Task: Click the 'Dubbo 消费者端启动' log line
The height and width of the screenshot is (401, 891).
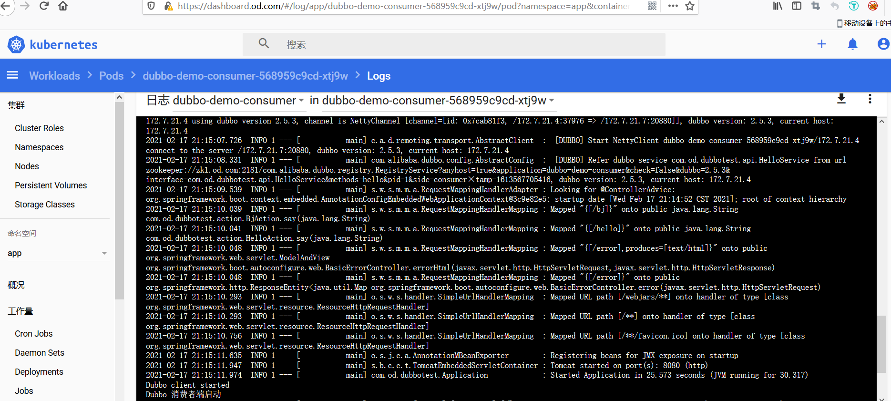Action: 184,395
